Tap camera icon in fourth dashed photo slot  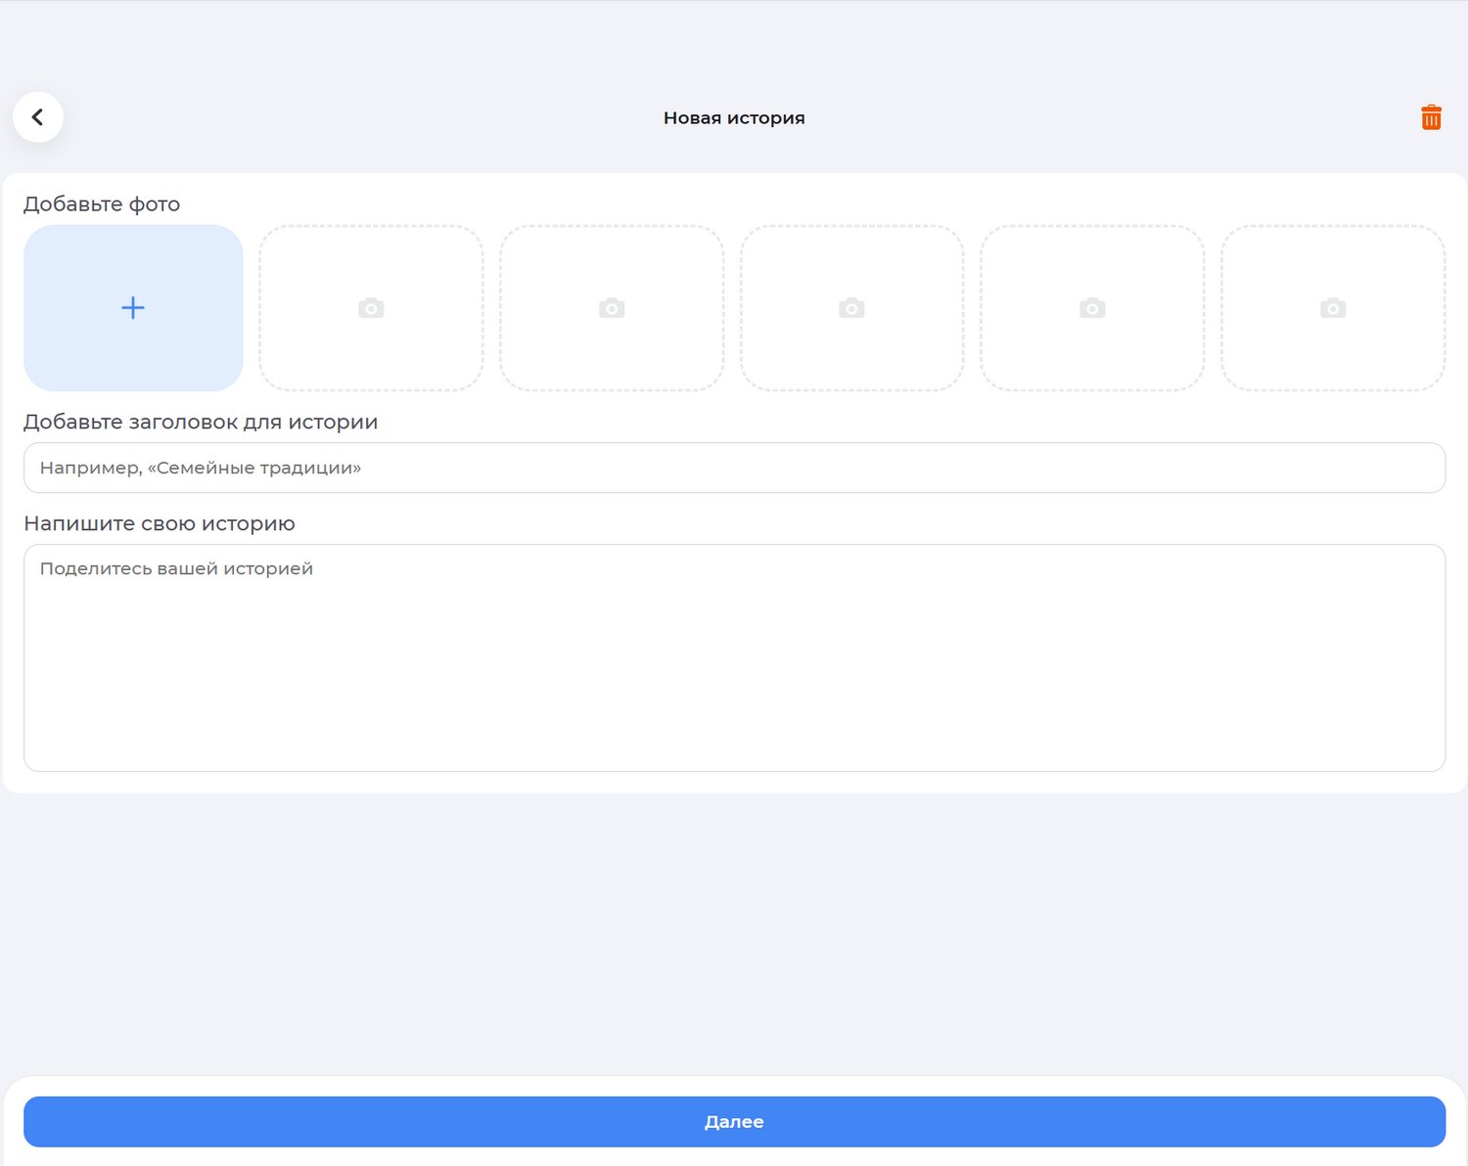click(1092, 309)
